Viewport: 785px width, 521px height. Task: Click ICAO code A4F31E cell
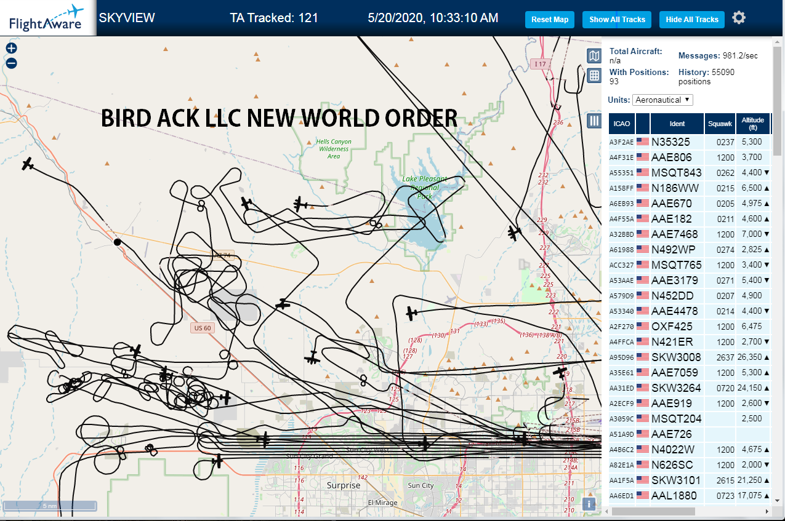pyautogui.click(x=622, y=157)
